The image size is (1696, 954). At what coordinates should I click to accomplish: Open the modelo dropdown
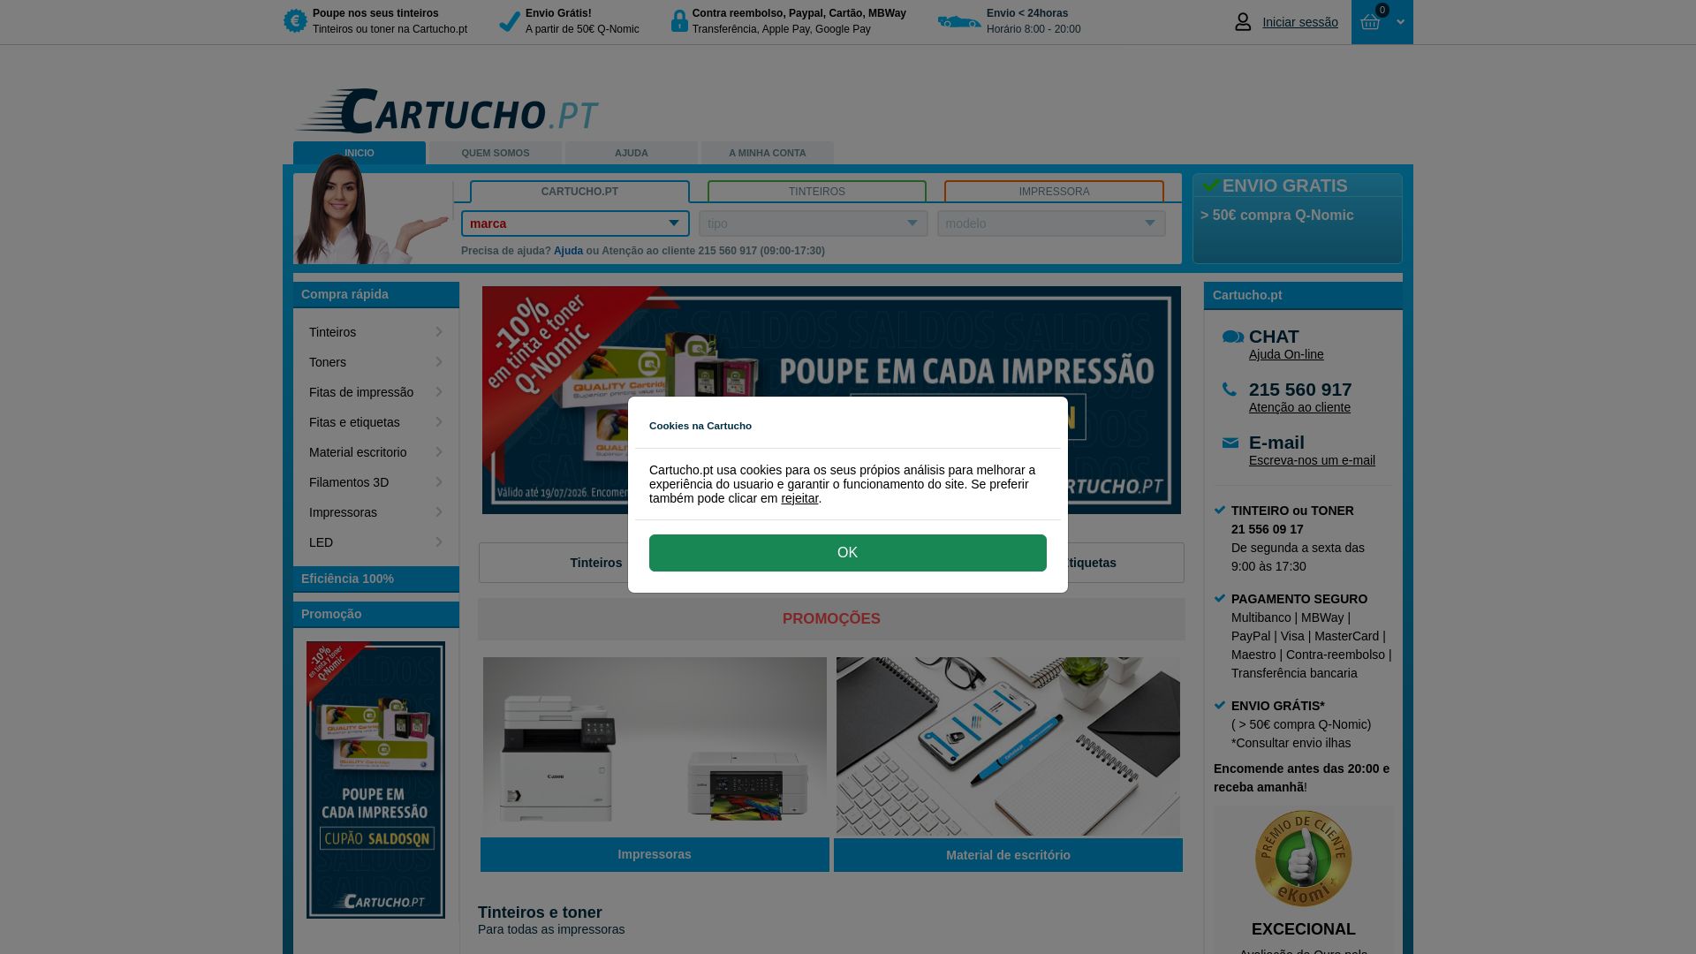point(1051,223)
